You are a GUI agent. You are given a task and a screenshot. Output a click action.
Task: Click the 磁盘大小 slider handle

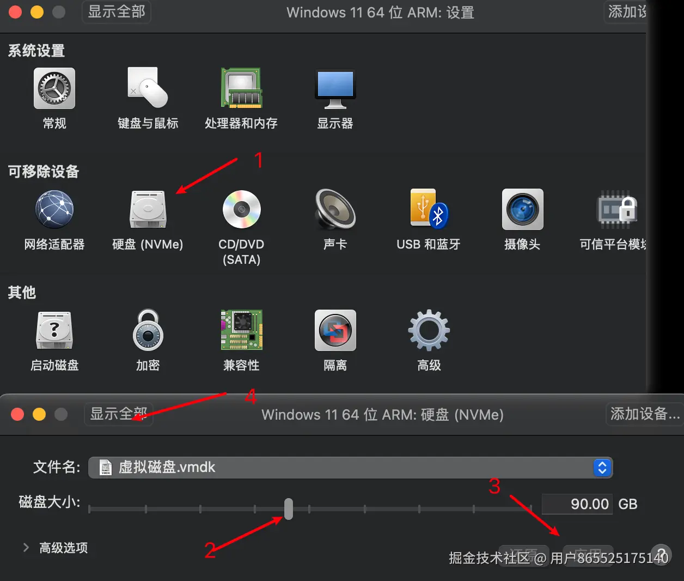289,509
